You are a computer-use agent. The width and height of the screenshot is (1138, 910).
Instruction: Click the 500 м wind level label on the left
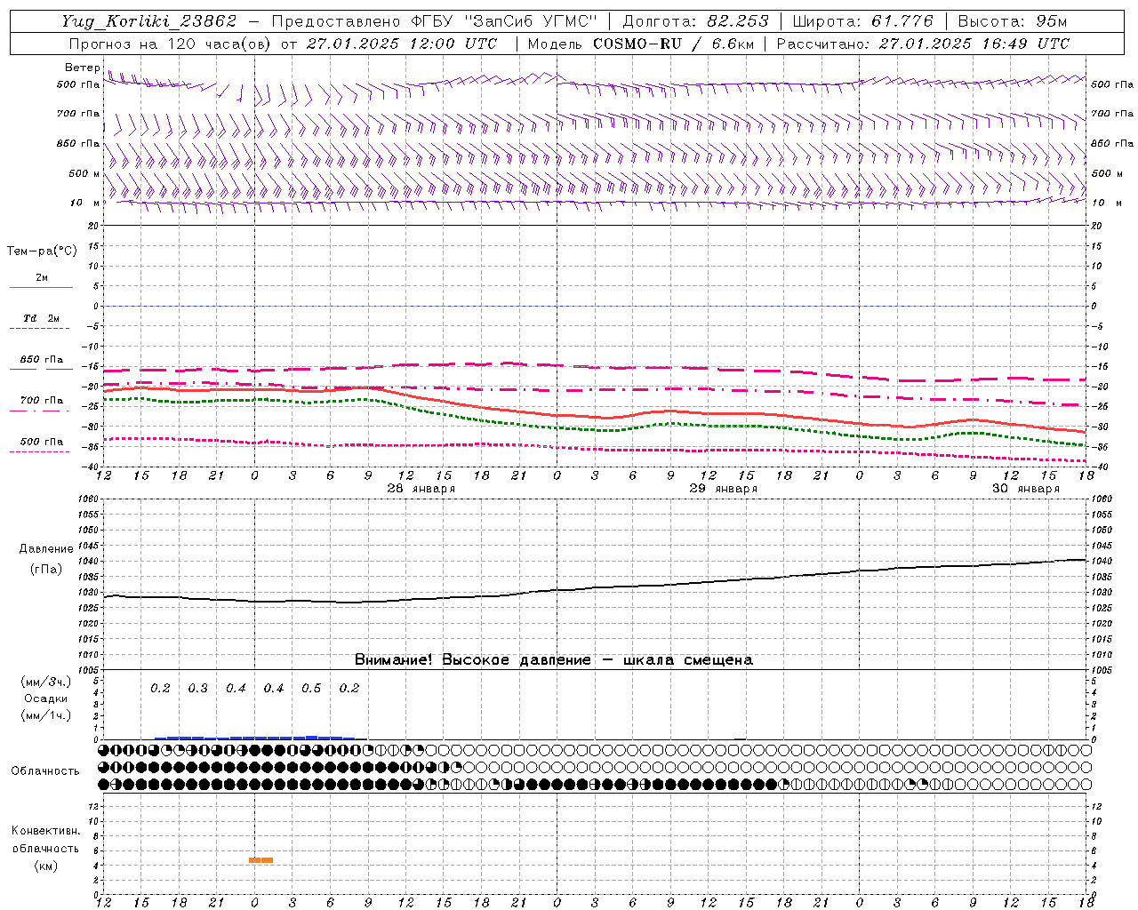84,173
